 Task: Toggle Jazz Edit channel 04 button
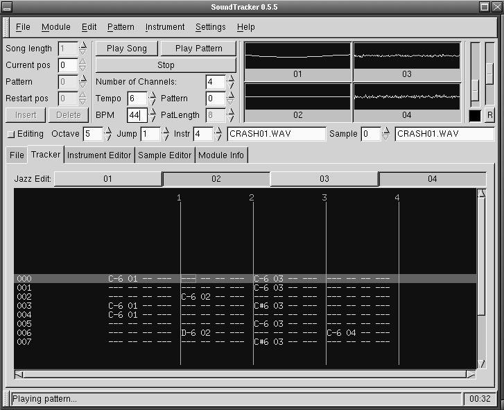click(x=432, y=179)
